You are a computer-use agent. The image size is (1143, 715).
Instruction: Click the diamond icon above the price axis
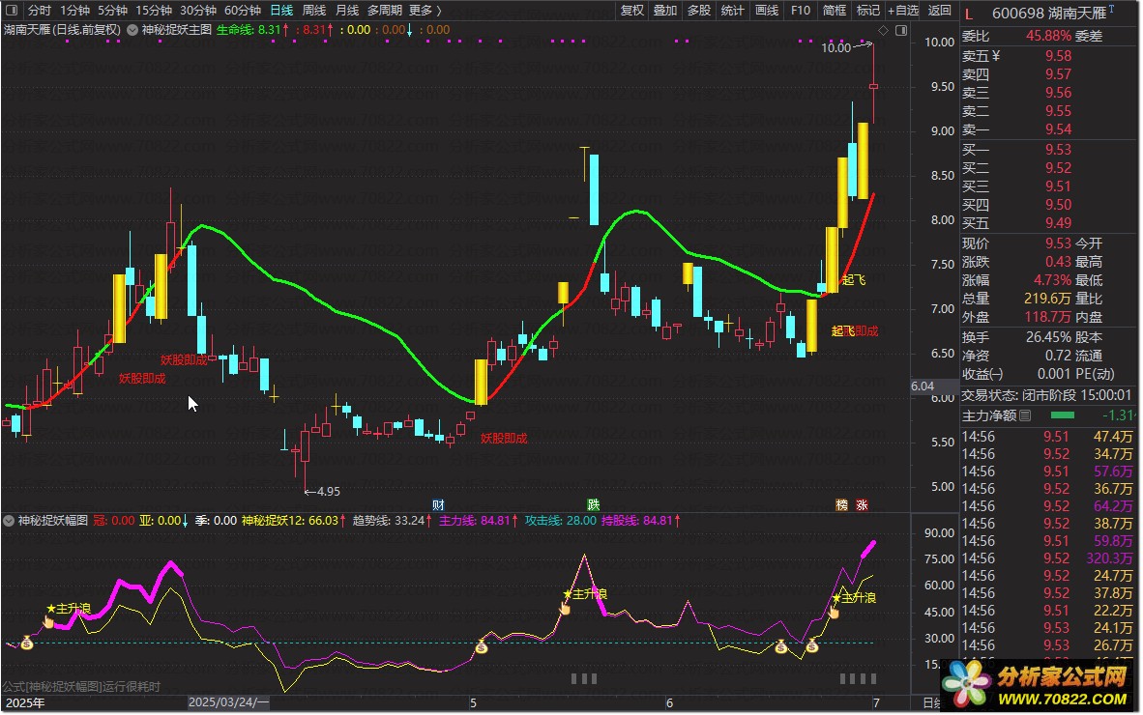[x=884, y=31]
